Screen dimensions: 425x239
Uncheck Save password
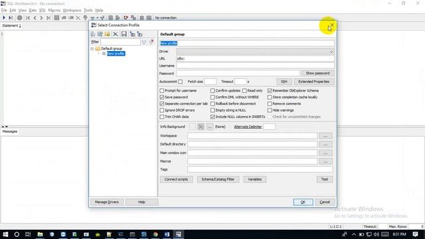click(162, 97)
